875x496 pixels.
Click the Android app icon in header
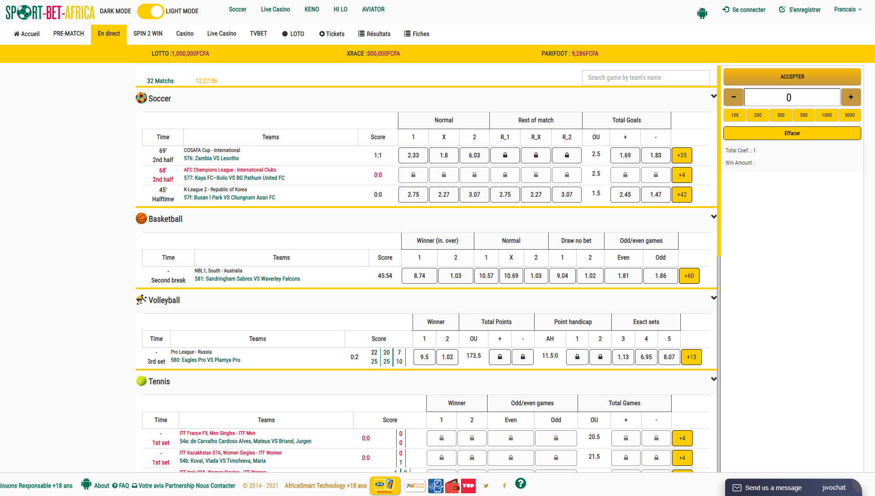(x=702, y=13)
